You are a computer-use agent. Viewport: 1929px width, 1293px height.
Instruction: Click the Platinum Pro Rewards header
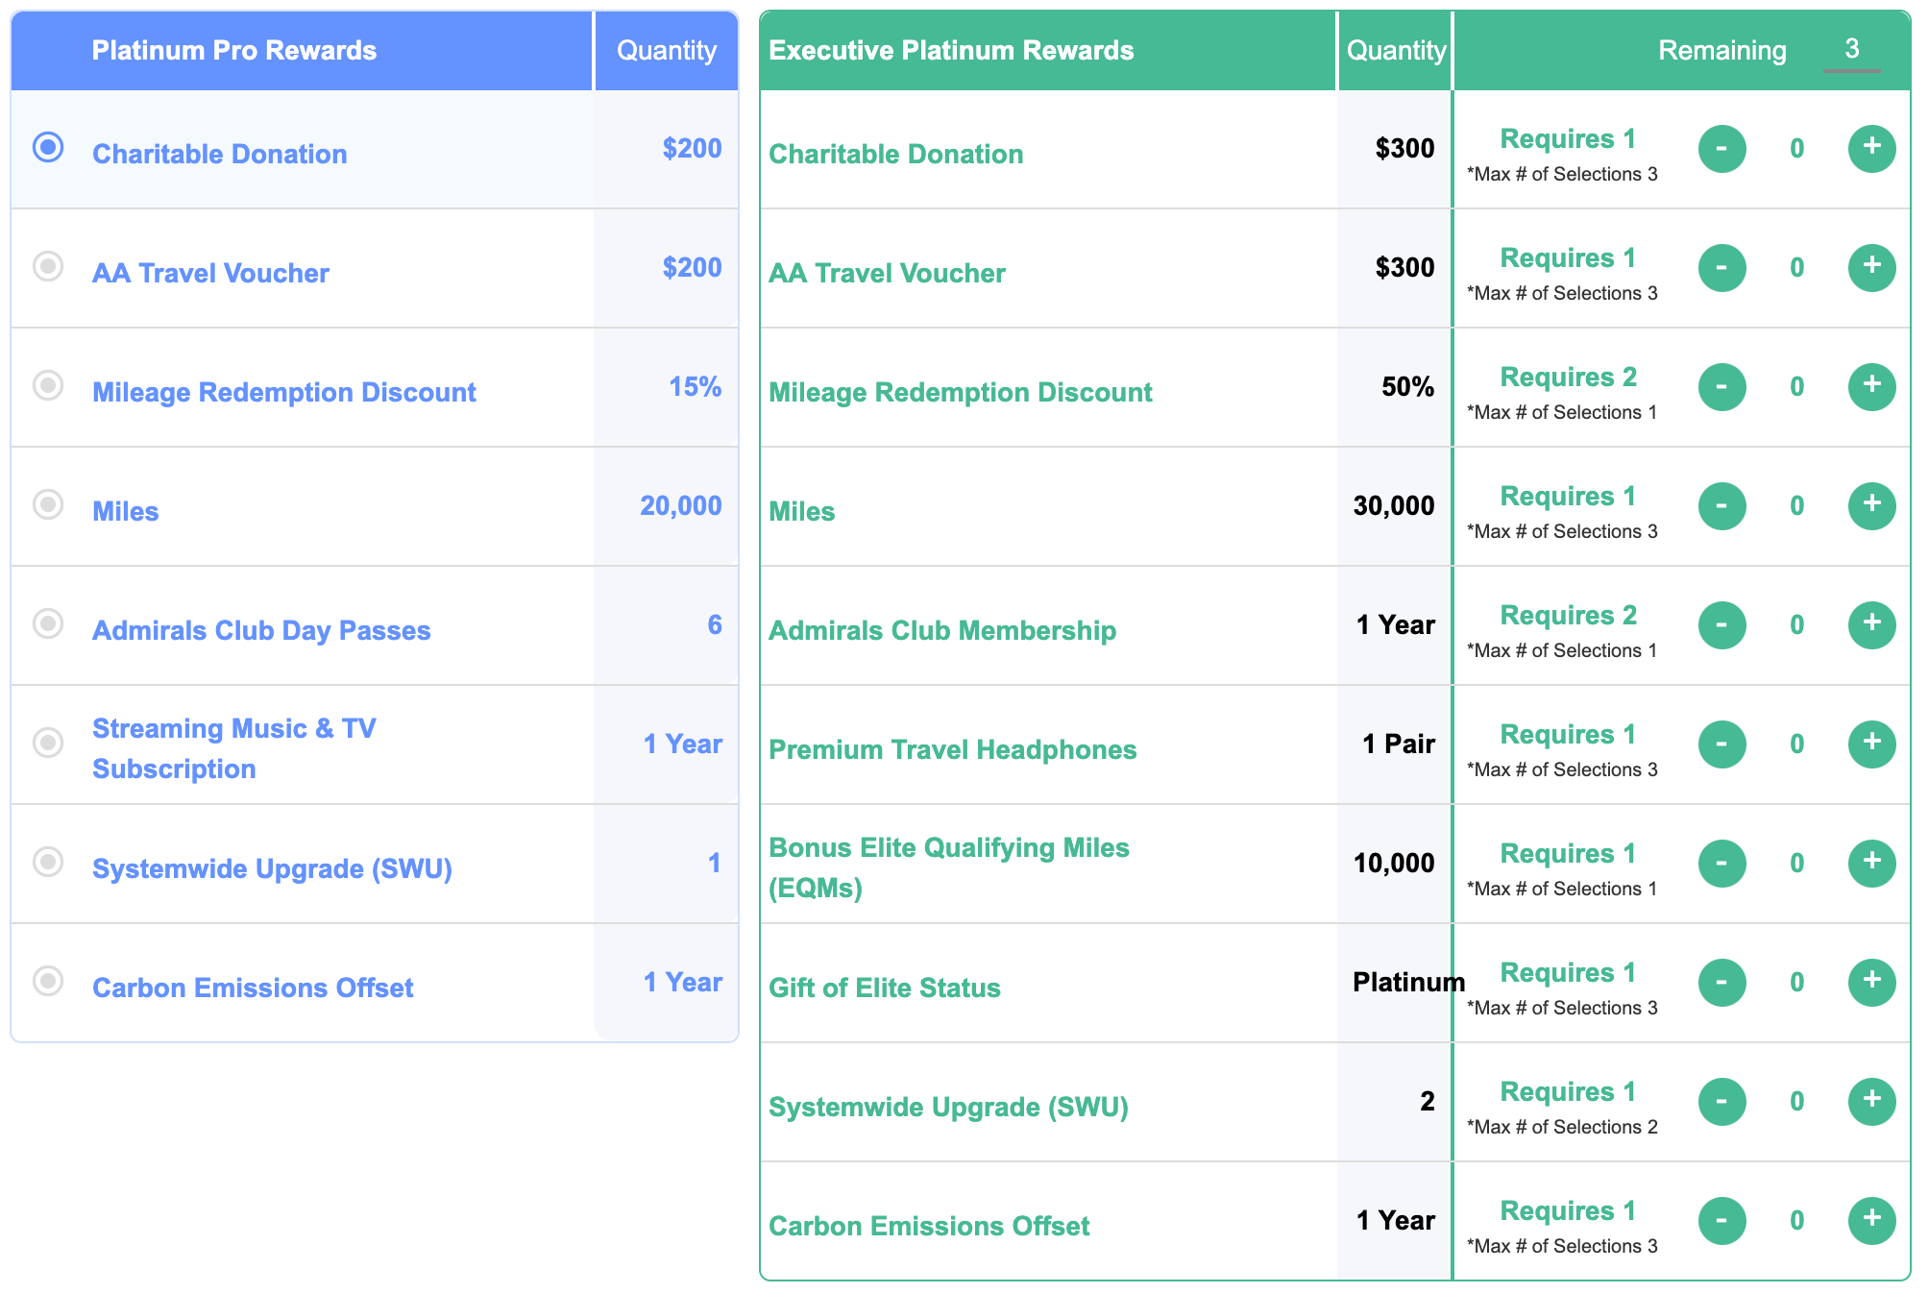coord(234,51)
